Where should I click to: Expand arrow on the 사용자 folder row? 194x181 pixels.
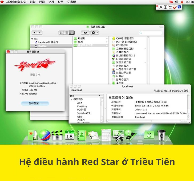pyautogui.click(x=107, y=38)
